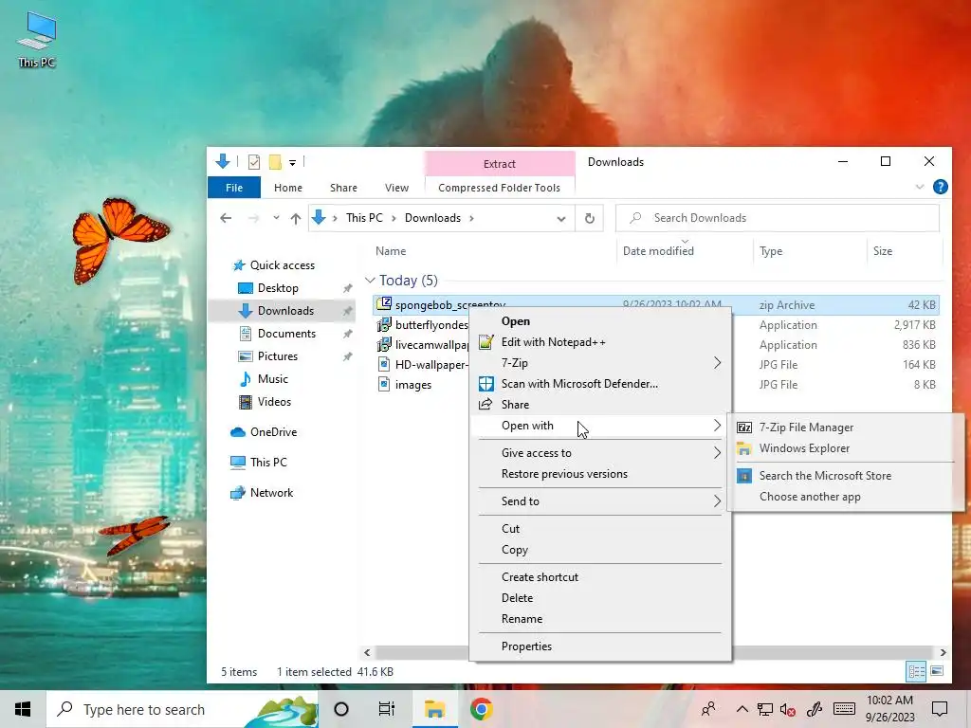971x728 pixels.
Task: Select This PC in the navigation pane
Action: click(x=268, y=463)
